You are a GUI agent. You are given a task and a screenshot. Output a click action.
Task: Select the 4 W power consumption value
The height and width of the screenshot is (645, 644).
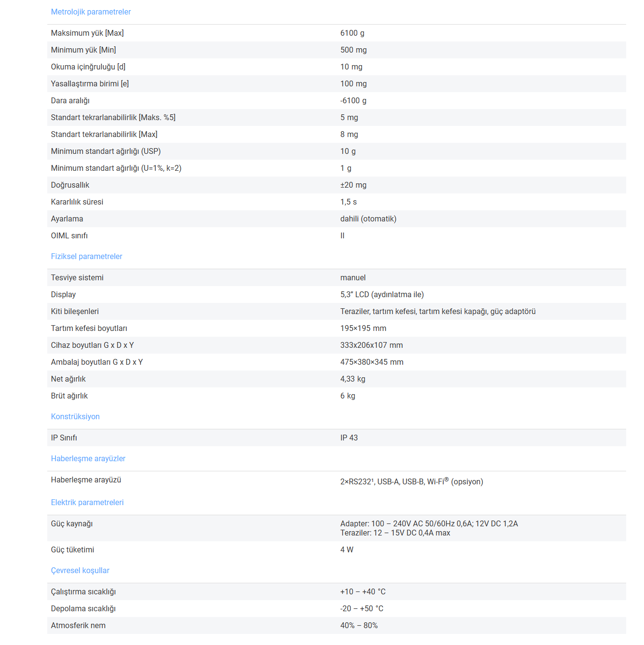tap(346, 549)
